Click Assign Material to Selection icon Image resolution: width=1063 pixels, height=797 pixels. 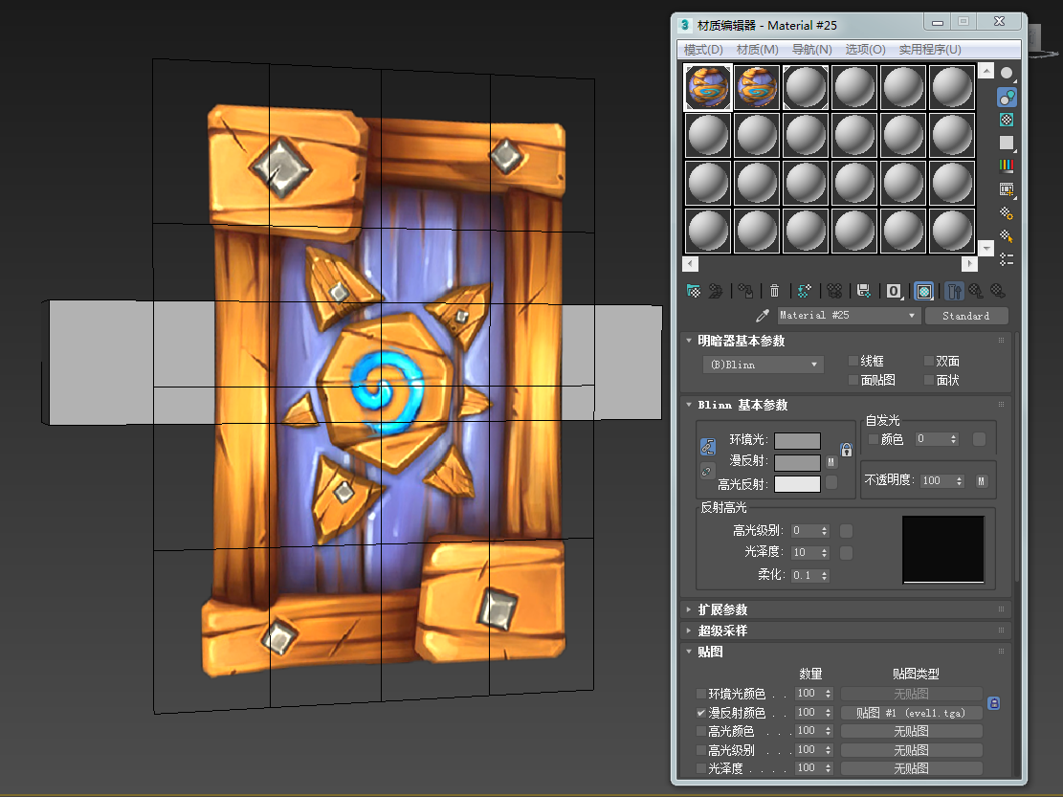point(745,292)
